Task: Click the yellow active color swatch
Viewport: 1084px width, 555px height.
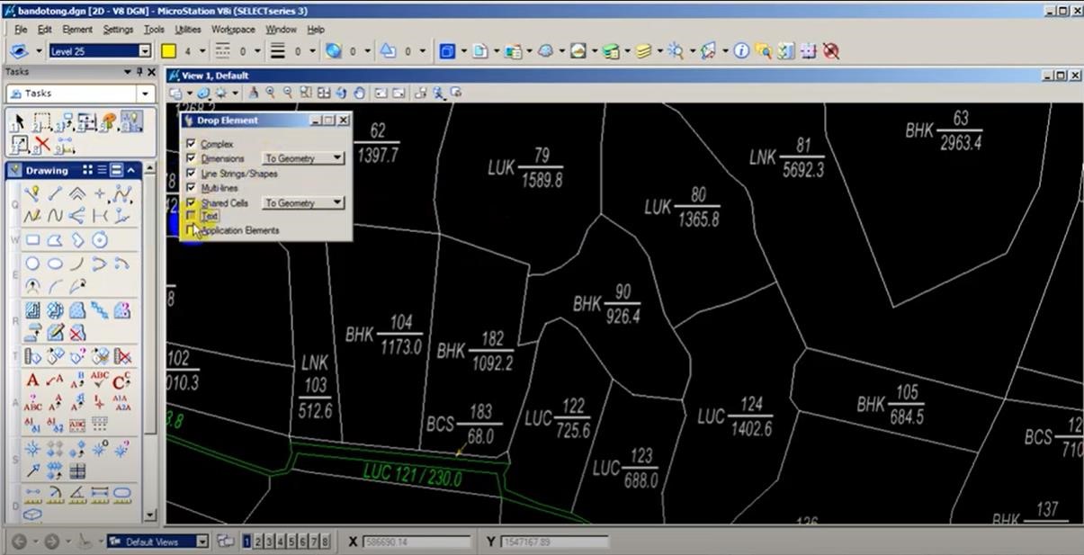Action: coord(168,51)
